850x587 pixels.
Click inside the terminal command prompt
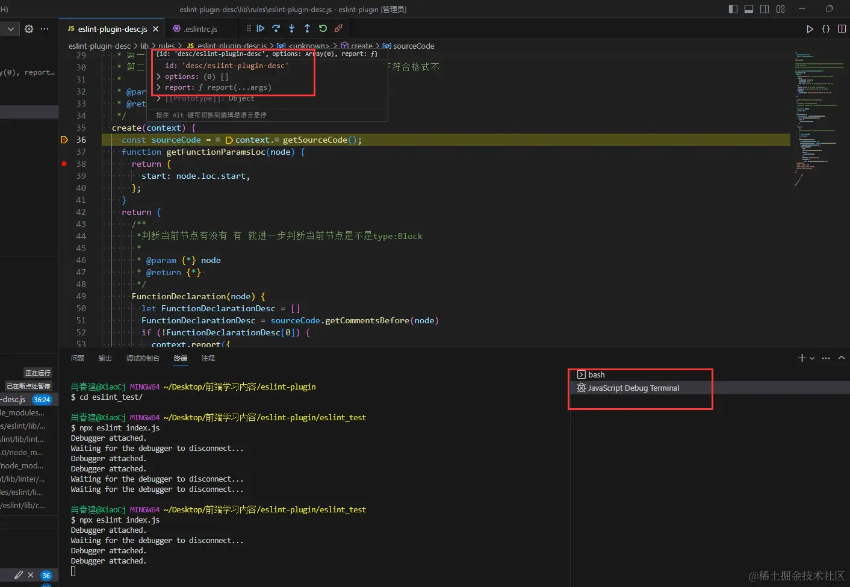pos(73,571)
